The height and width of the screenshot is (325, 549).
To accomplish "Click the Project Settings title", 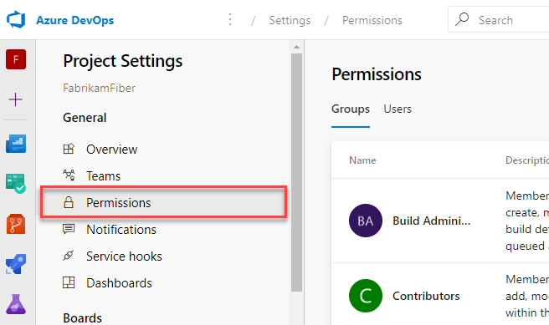I will [x=123, y=61].
